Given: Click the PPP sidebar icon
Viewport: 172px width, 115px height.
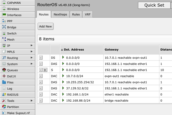Looking at the screenshot, I should pos(4,21).
